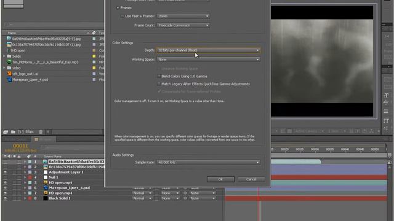
Task: Click the Project panel search field
Action: (x=54, y=25)
